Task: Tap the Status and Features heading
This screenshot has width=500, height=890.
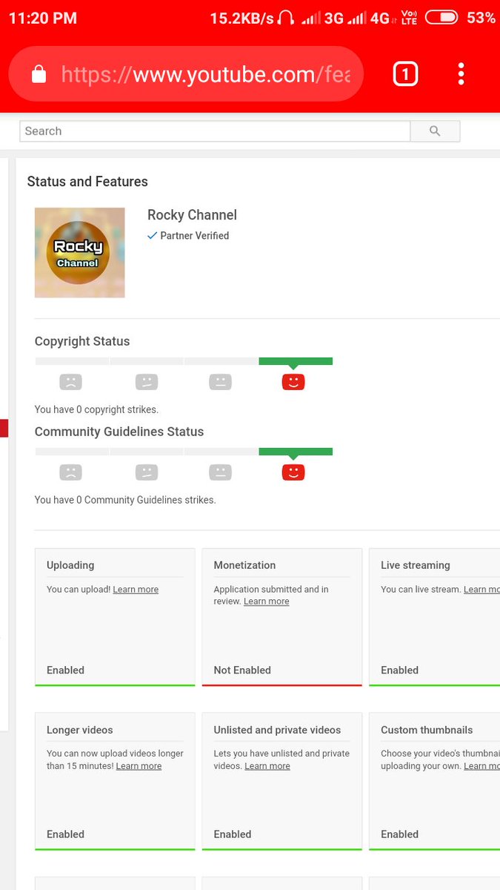Action: pos(87,182)
